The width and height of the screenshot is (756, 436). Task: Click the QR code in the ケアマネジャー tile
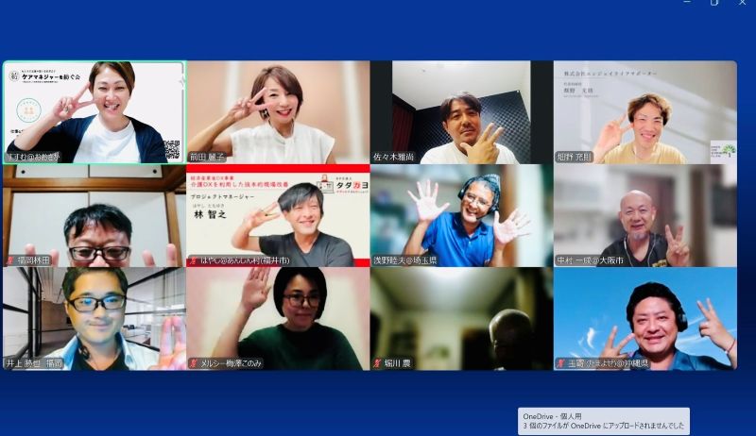(x=171, y=149)
